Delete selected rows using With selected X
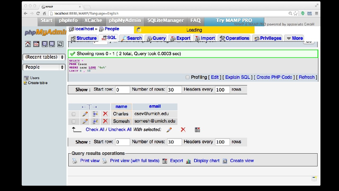339x191 pixels. 183,130
